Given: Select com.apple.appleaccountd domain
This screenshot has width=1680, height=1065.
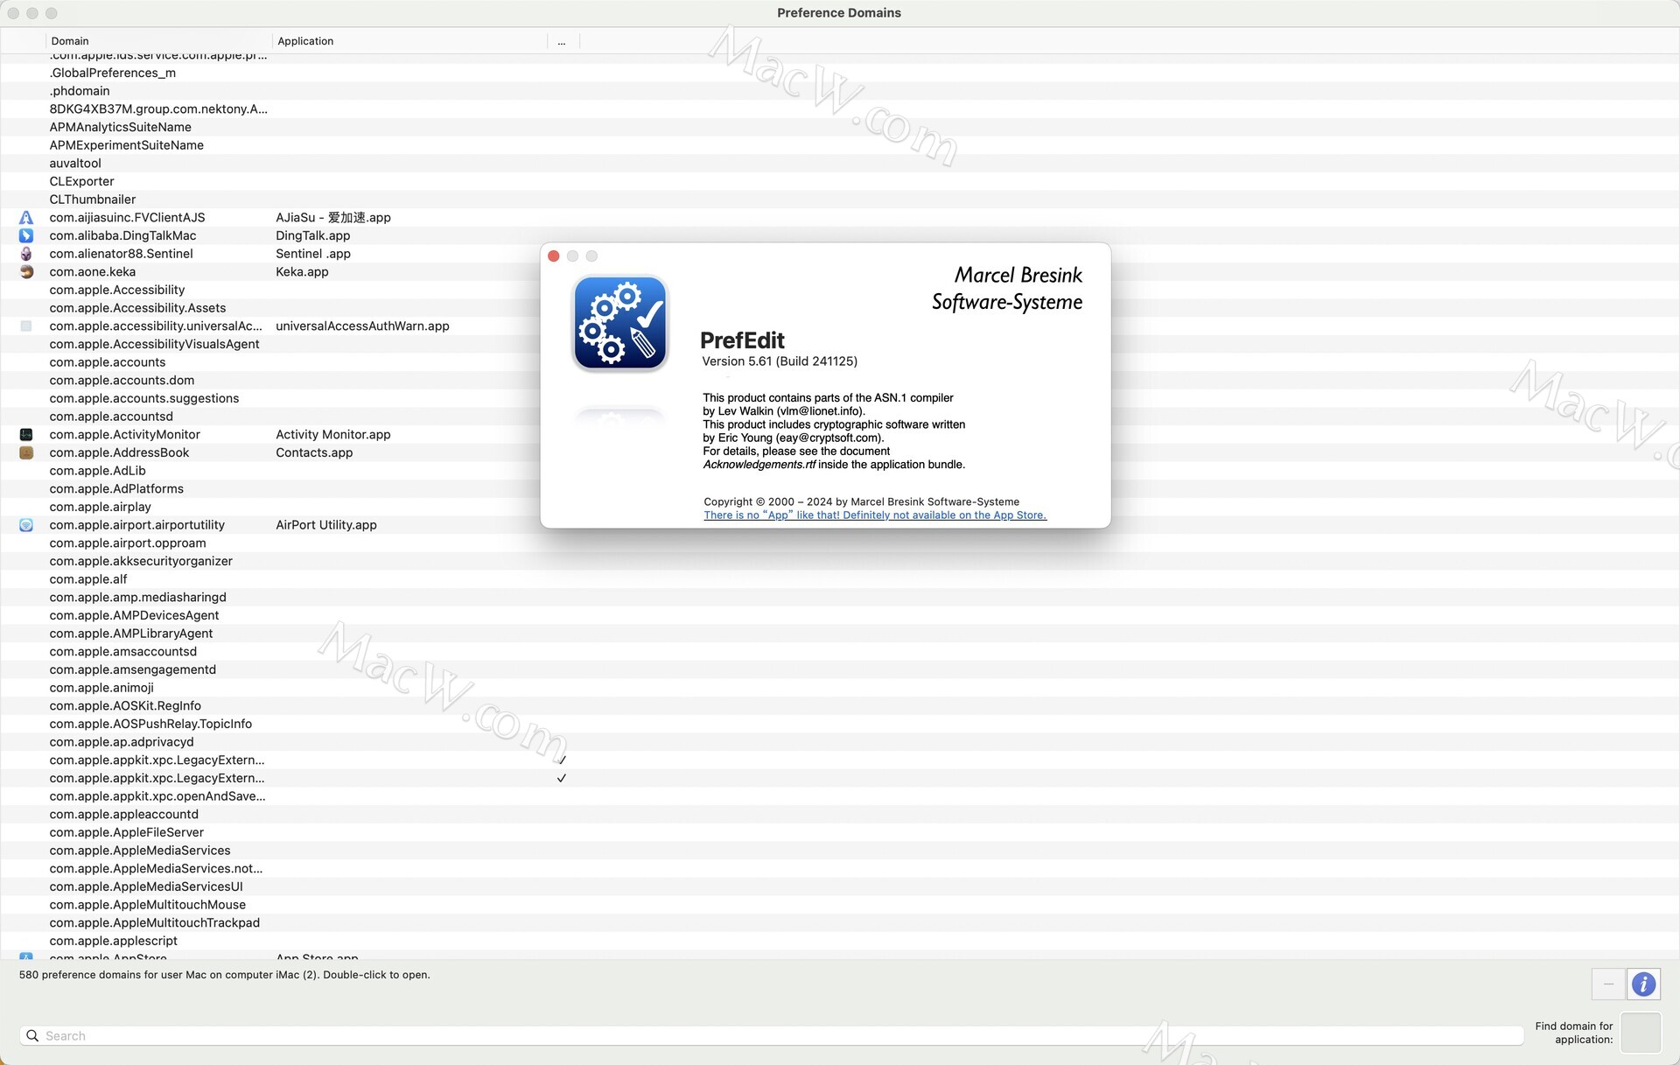Looking at the screenshot, I should (x=124, y=815).
